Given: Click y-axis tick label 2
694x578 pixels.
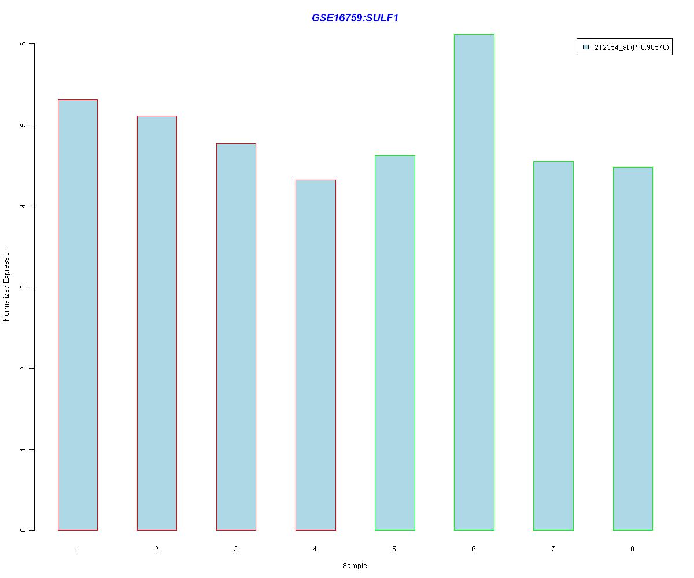Looking at the screenshot, I should [23, 368].
